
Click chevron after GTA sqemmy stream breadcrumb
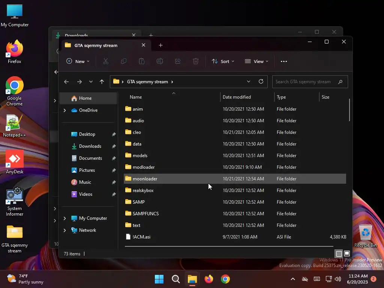tap(172, 82)
